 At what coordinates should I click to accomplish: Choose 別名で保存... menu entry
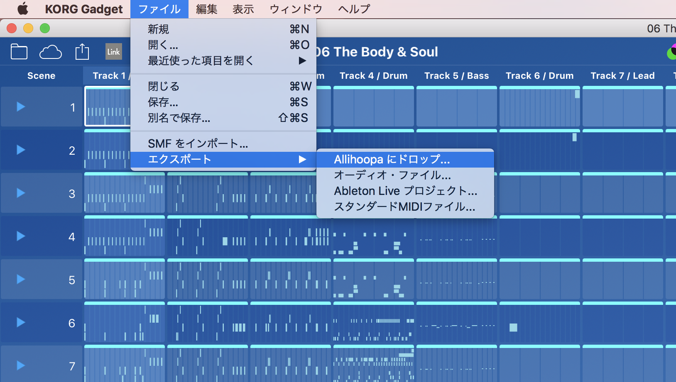coord(223,118)
